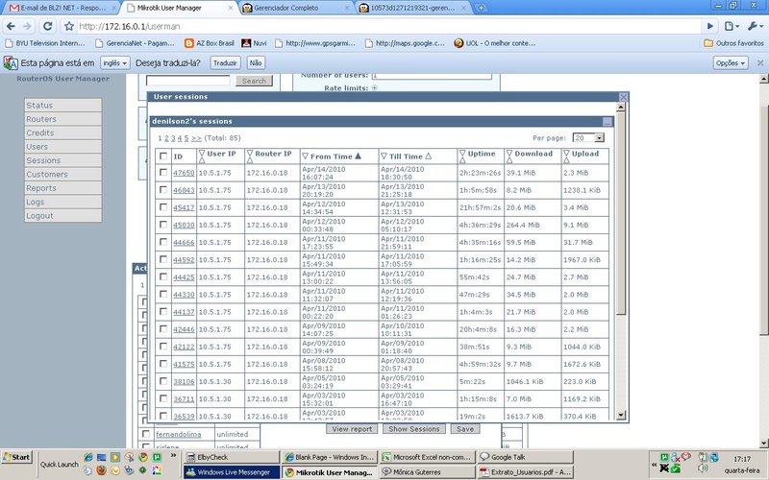
Task: Close the User sessions dialog
Action: click(623, 97)
